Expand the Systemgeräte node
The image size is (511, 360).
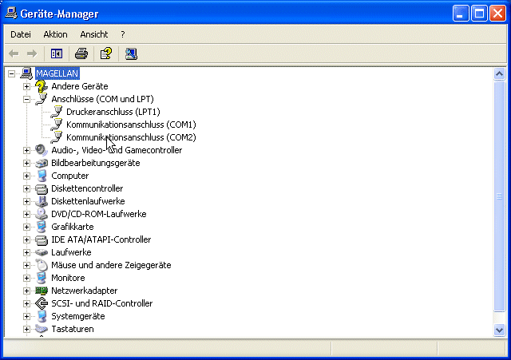(26, 316)
